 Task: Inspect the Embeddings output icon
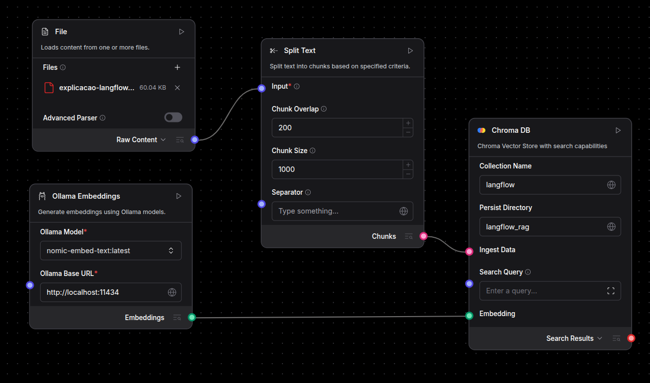coord(177,318)
